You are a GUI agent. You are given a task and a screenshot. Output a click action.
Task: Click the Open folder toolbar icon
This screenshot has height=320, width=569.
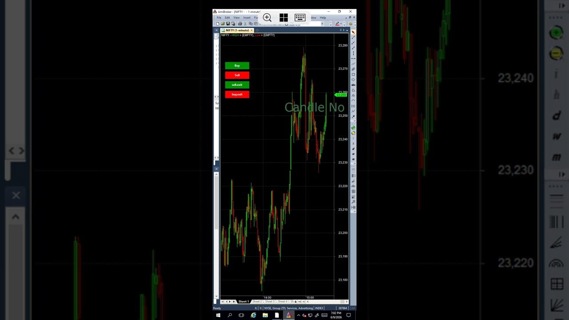coord(223,24)
